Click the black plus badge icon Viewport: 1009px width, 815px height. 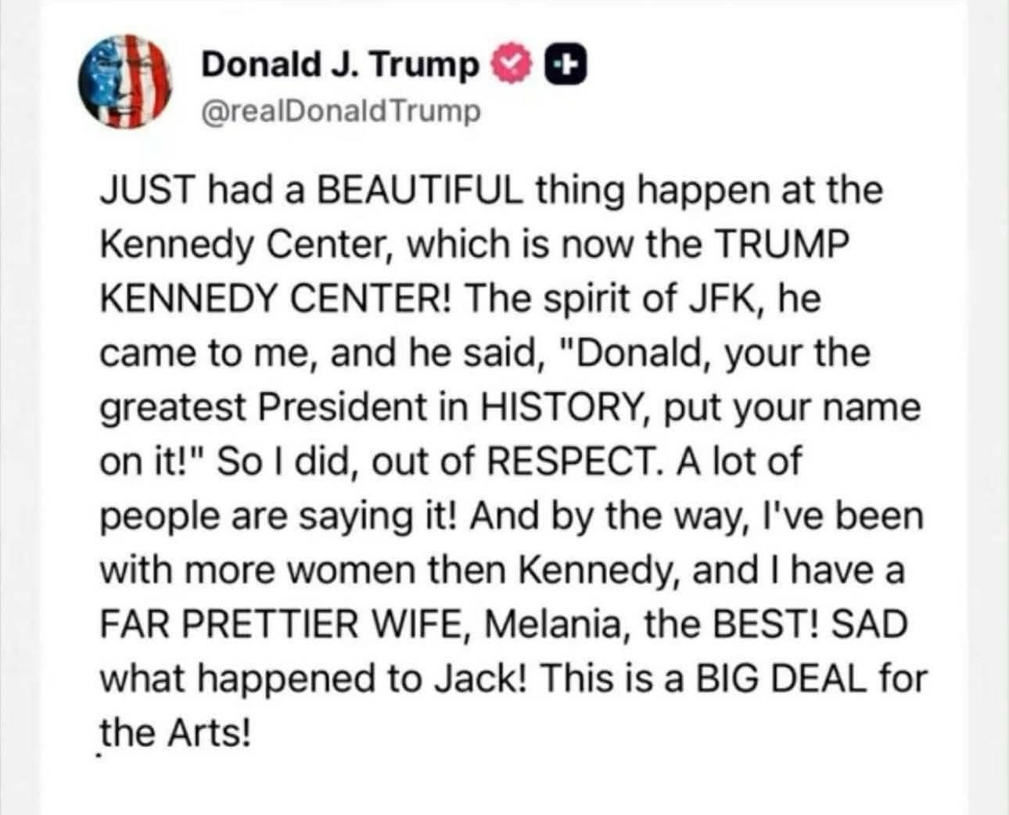(565, 66)
